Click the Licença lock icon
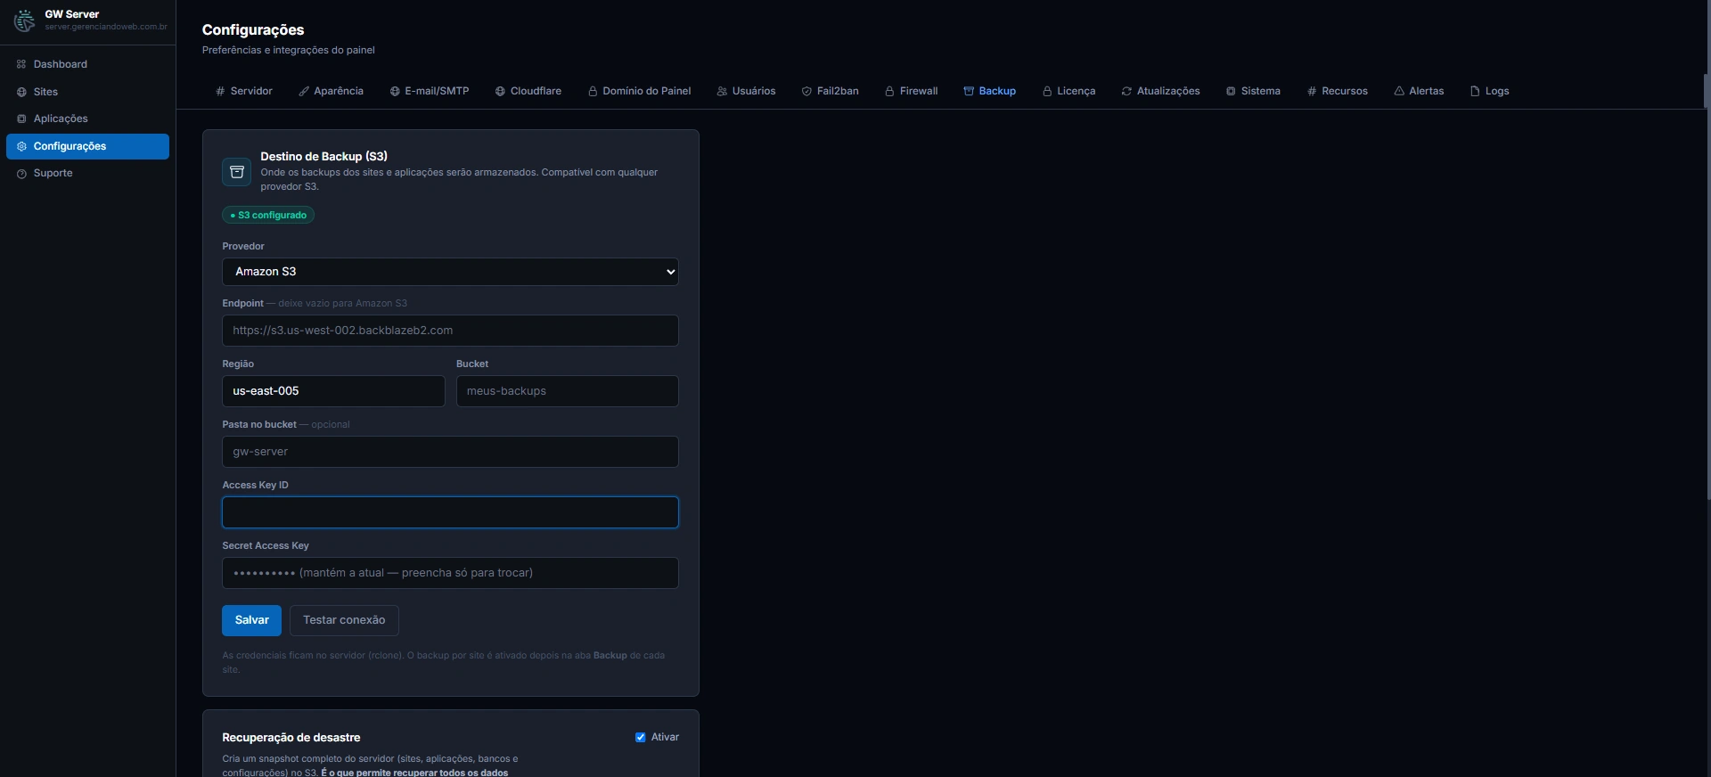Viewport: 1711px width, 777px height. (x=1047, y=91)
